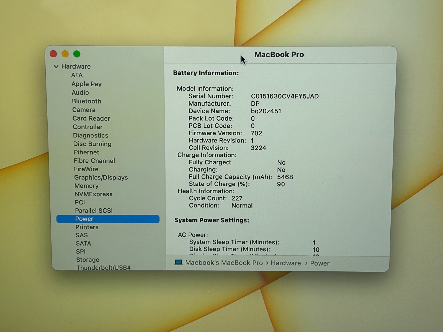
Task: Show Ethernet hardware details
Action: [86, 152]
